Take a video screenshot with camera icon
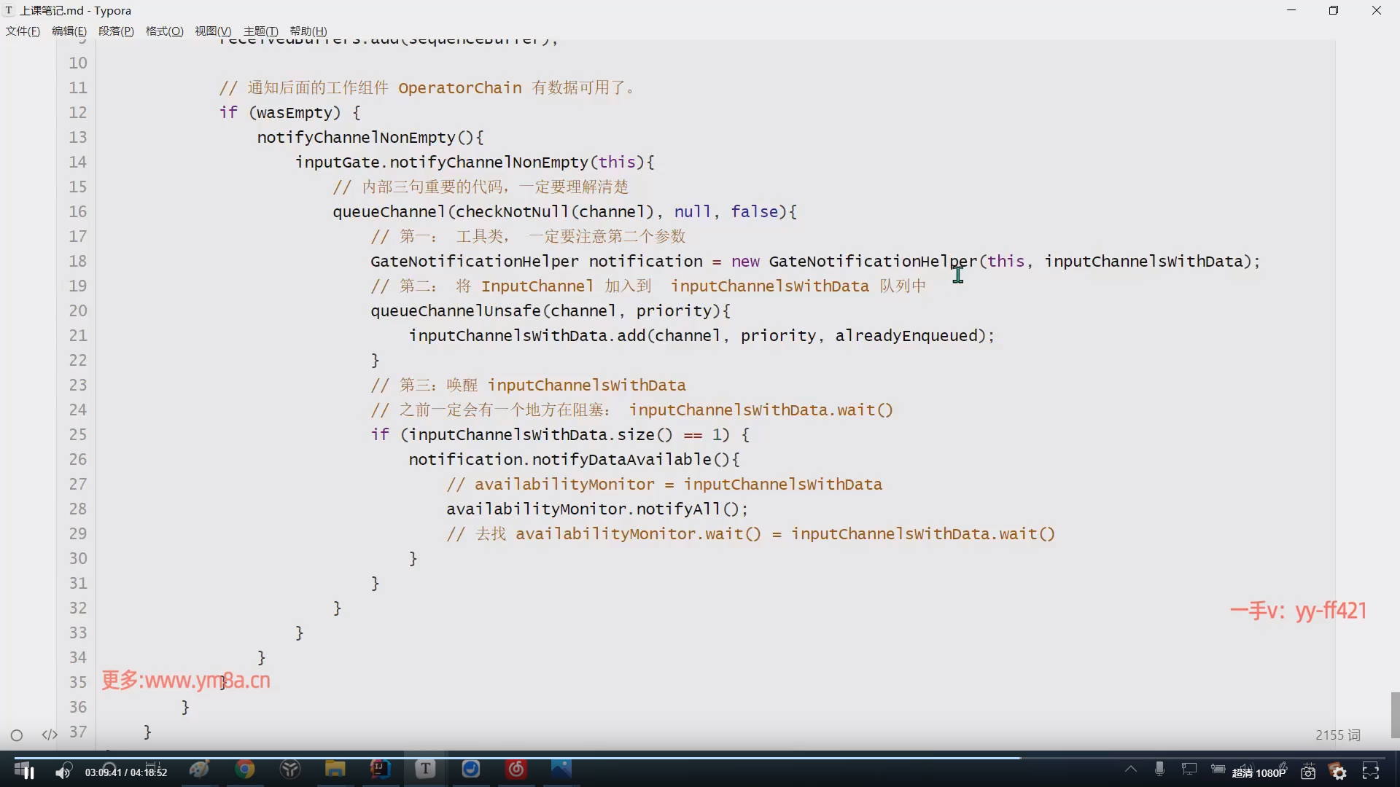 (x=1308, y=772)
